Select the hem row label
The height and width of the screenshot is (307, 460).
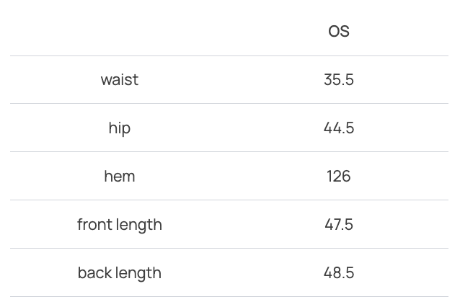pyautogui.click(x=120, y=176)
